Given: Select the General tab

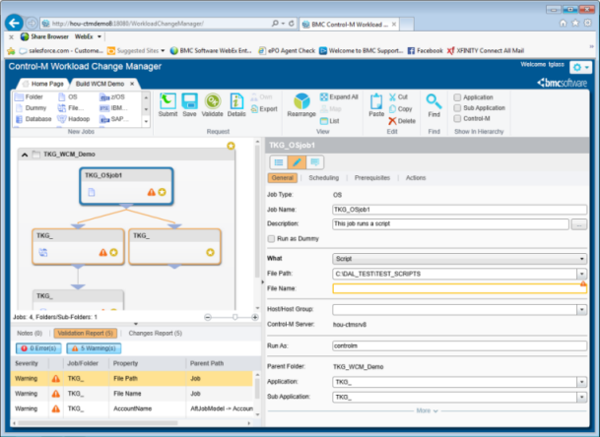Looking at the screenshot, I should [283, 178].
